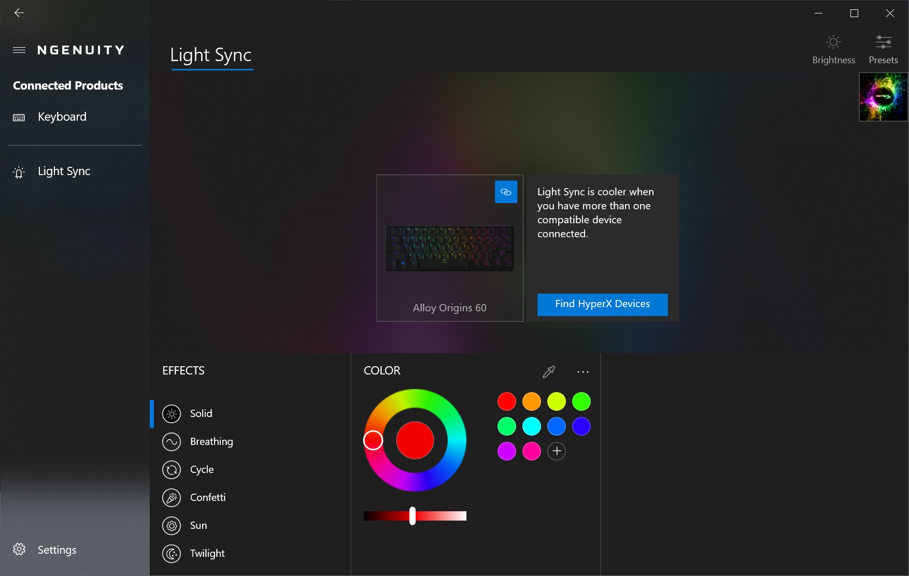Click the Twilight moon icon
Screen dimensions: 909x576
172,554
